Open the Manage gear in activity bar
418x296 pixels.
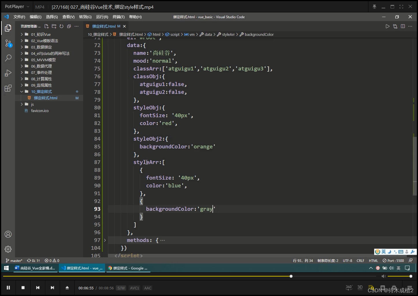pos(8,249)
